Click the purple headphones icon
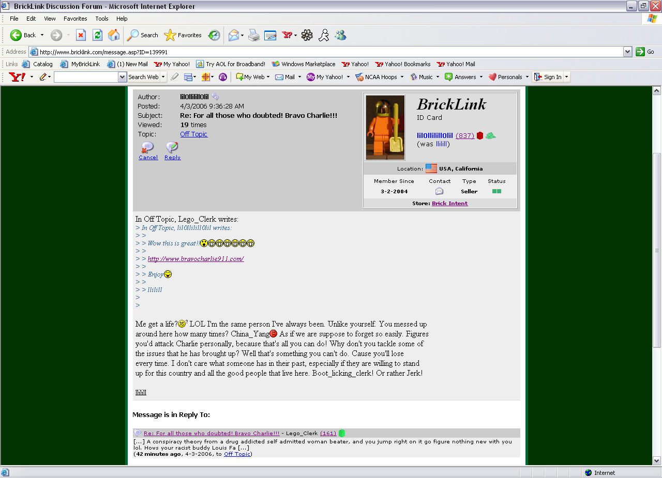Screen dimensions: 662x478 click(x=223, y=77)
